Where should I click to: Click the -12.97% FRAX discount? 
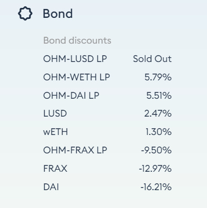pos(155,169)
